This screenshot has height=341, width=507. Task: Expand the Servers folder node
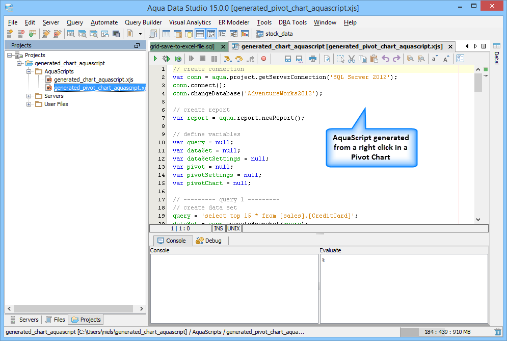tap(30, 96)
